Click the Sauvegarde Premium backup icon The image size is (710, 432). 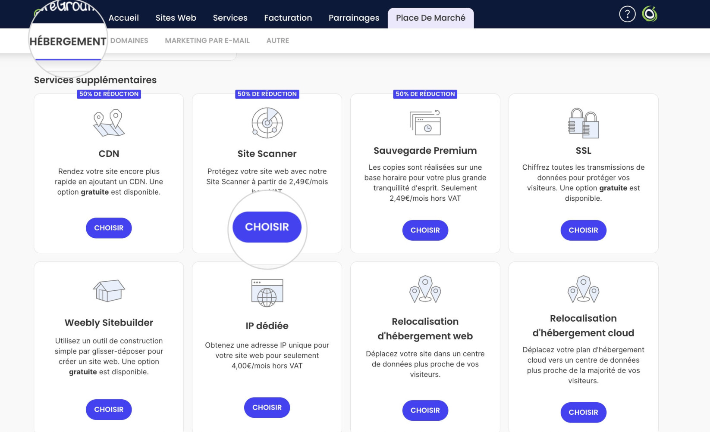425,122
